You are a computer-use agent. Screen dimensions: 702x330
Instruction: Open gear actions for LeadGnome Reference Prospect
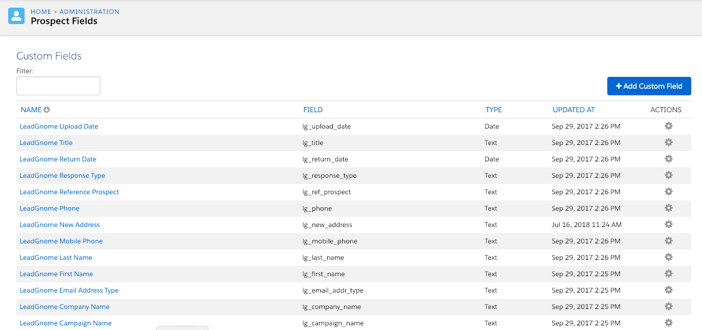(x=668, y=192)
